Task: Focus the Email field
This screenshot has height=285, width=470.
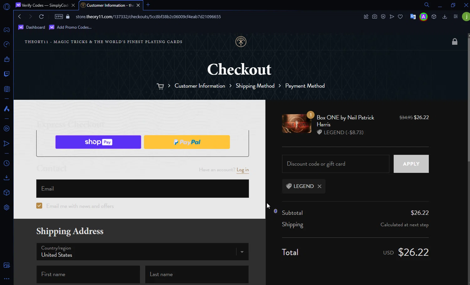Action: 143,189
